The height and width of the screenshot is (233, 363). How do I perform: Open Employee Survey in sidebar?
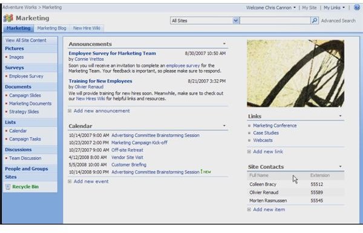(x=26, y=76)
